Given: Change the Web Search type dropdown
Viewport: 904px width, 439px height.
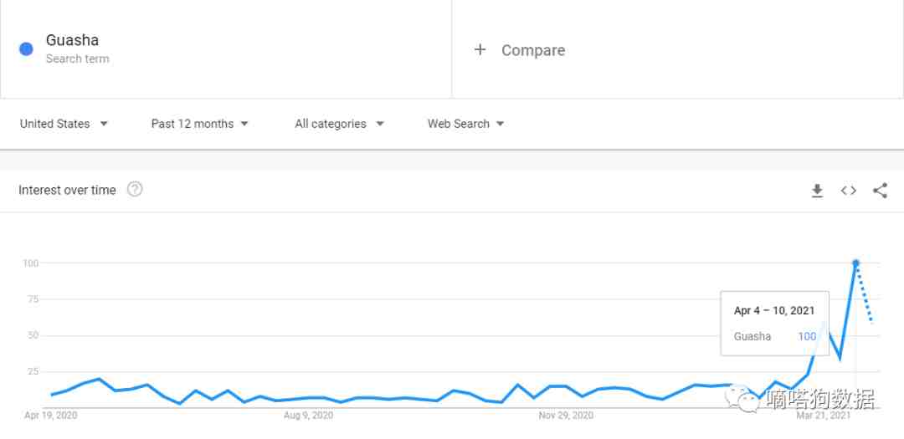Looking at the screenshot, I should click(466, 124).
